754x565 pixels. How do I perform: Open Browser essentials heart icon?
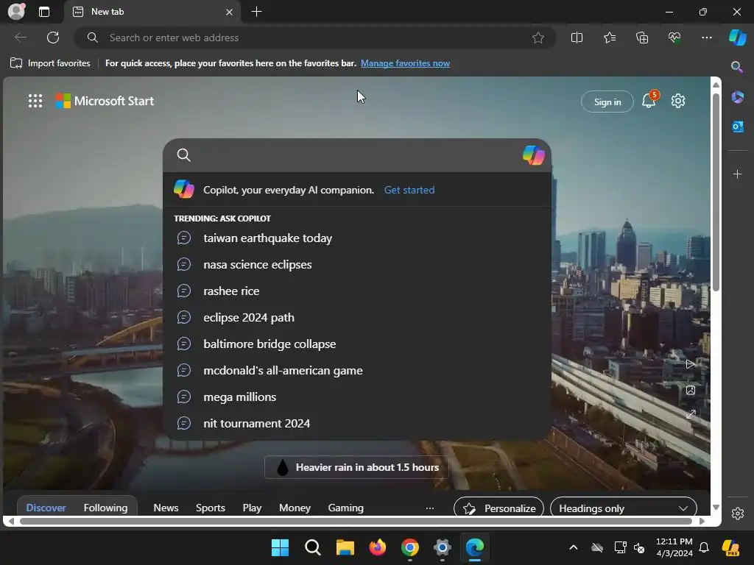pos(674,38)
